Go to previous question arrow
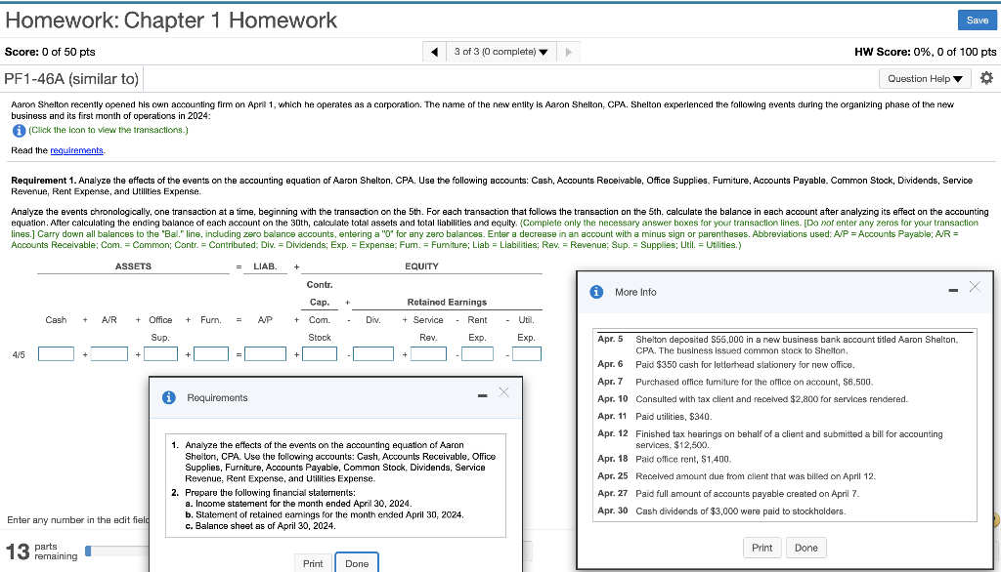The width and height of the screenshot is (1001, 572). [x=434, y=52]
